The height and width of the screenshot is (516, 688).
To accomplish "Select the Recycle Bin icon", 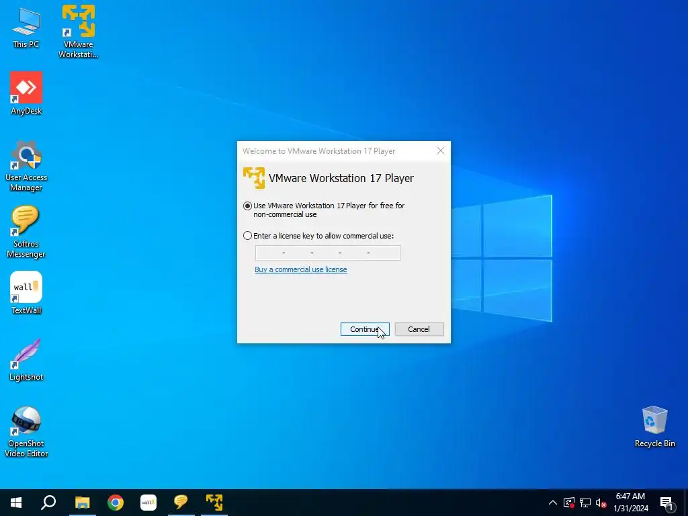I will [654, 427].
